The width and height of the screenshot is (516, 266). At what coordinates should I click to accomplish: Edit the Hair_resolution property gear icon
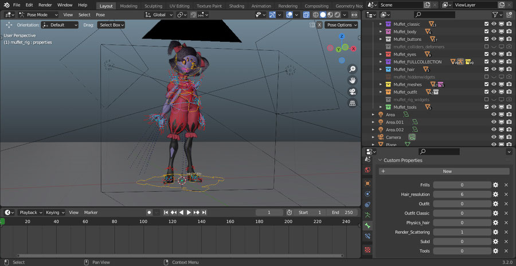pyautogui.click(x=495, y=194)
